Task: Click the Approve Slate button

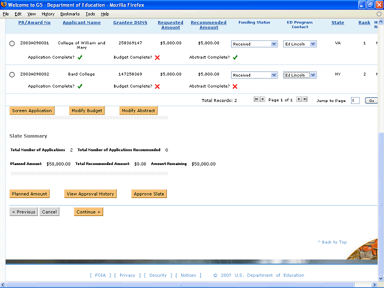Action: coord(149,194)
